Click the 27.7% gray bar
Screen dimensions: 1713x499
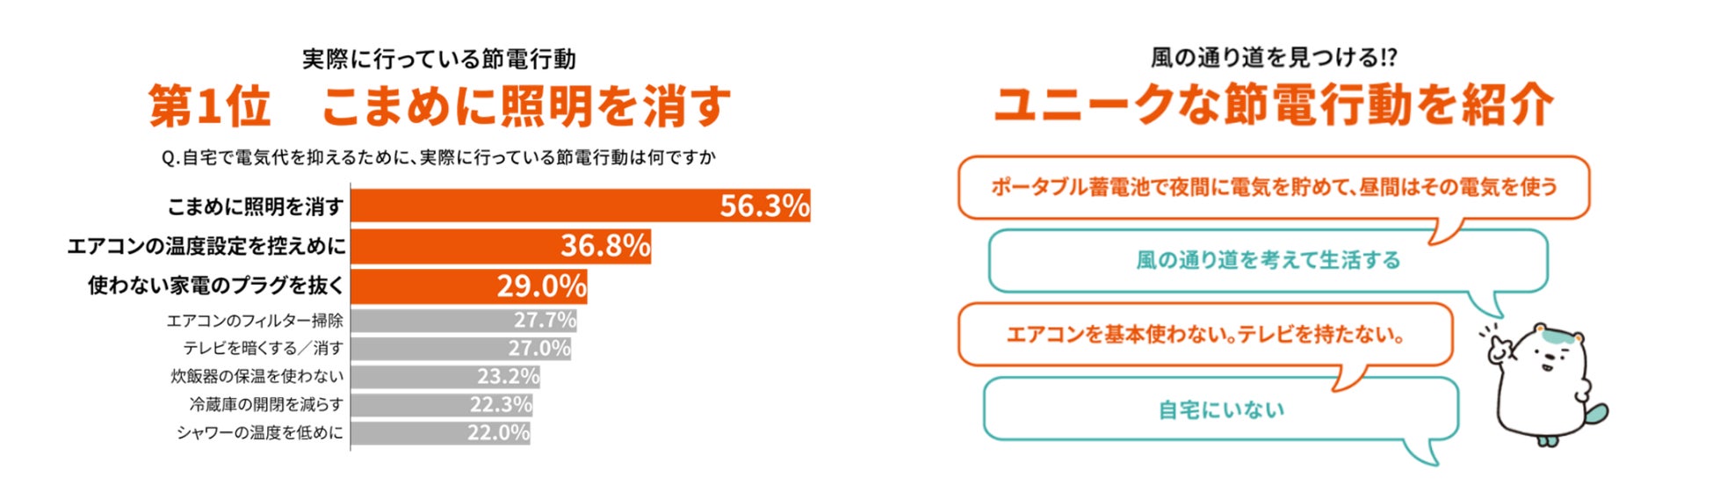(x=464, y=320)
